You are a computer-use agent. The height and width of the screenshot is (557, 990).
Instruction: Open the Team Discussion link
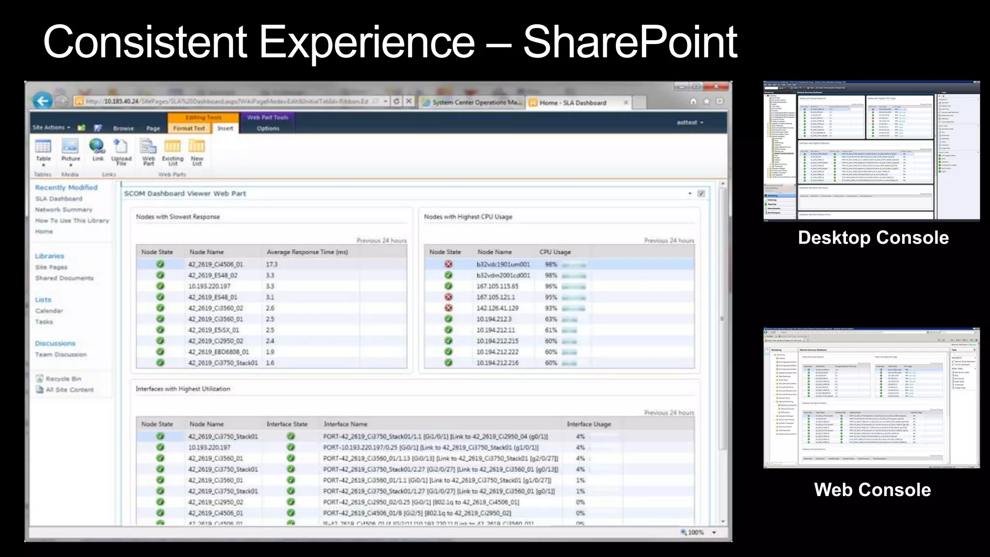pyautogui.click(x=61, y=354)
